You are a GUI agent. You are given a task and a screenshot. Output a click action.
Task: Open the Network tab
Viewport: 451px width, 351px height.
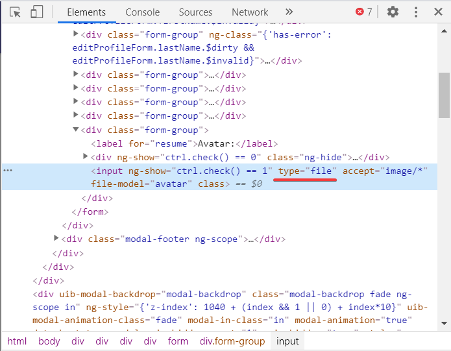coord(250,12)
